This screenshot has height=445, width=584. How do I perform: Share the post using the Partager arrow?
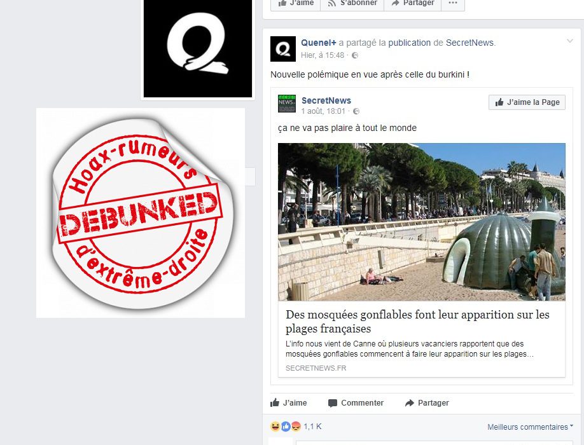[427, 403]
